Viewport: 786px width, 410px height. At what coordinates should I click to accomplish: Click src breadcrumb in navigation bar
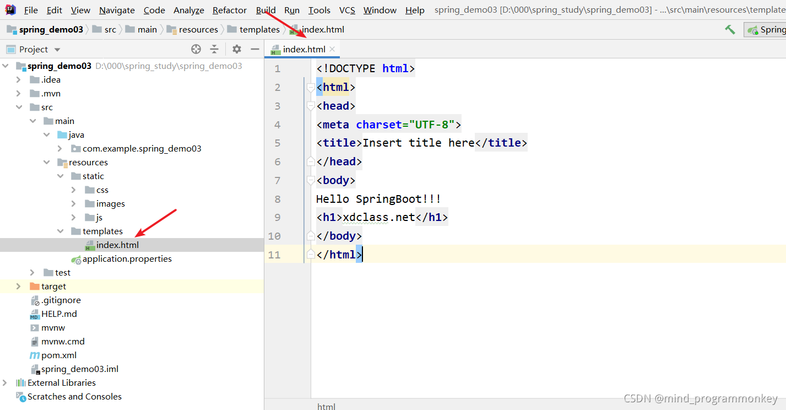click(105, 30)
